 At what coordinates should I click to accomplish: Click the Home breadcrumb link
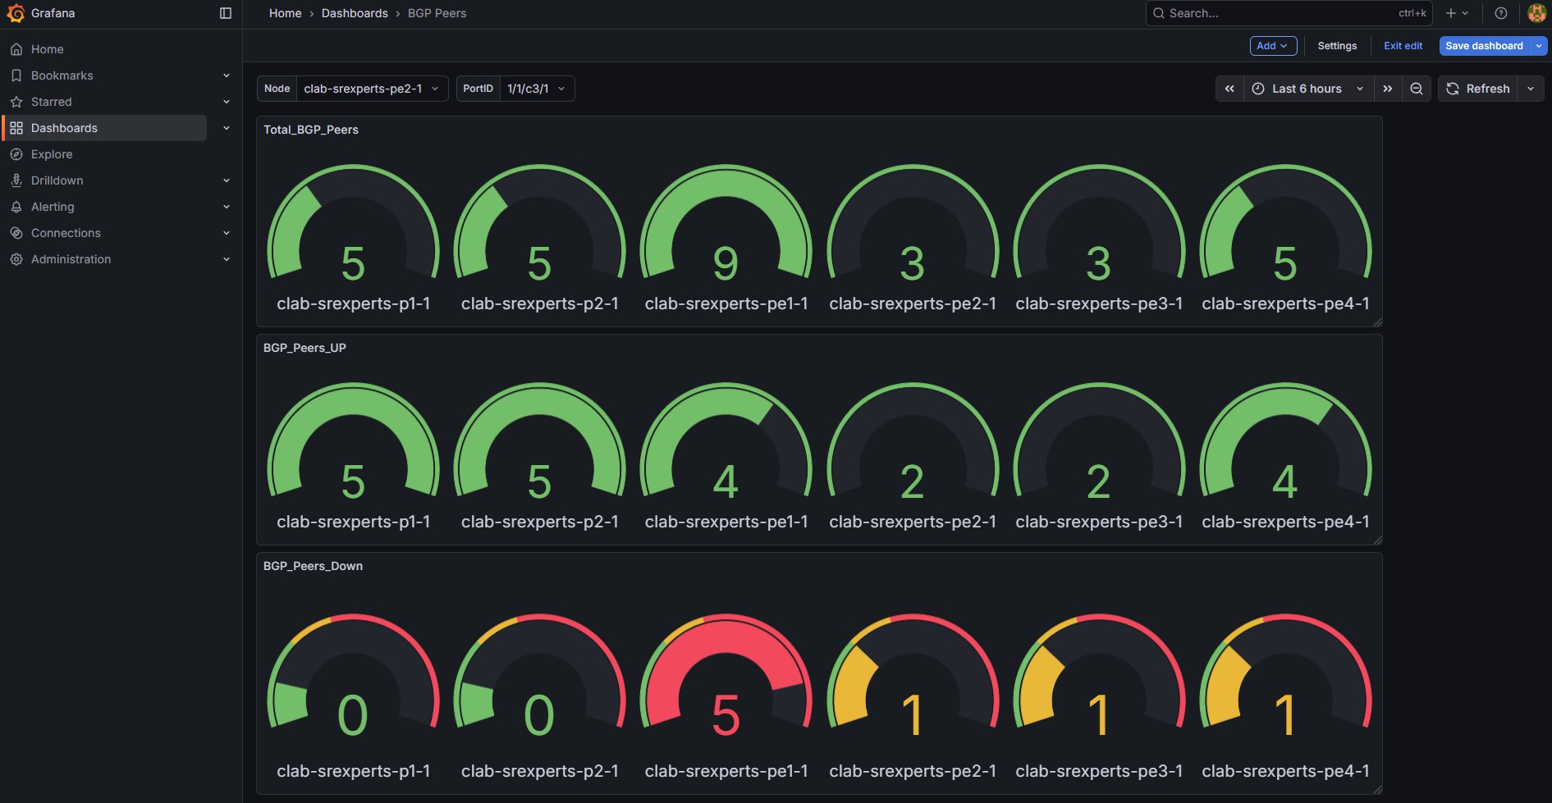[286, 13]
